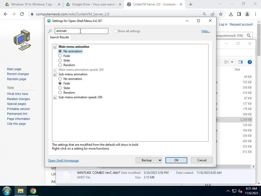Open the Special pages link
This screenshot has height=196, width=261.
click(17, 104)
